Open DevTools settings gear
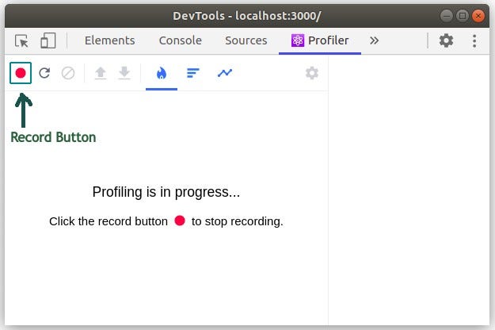The width and height of the screenshot is (495, 330). [446, 40]
